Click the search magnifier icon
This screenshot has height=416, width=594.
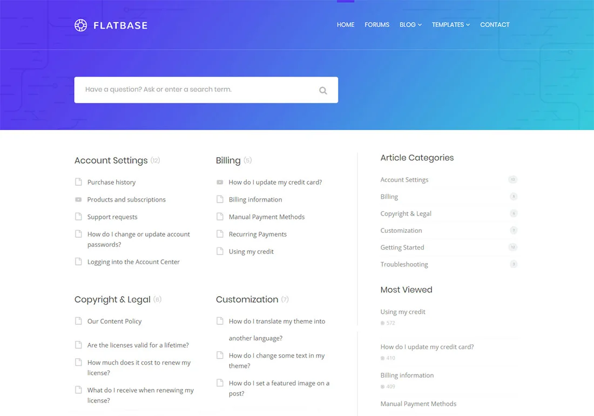[x=323, y=90]
